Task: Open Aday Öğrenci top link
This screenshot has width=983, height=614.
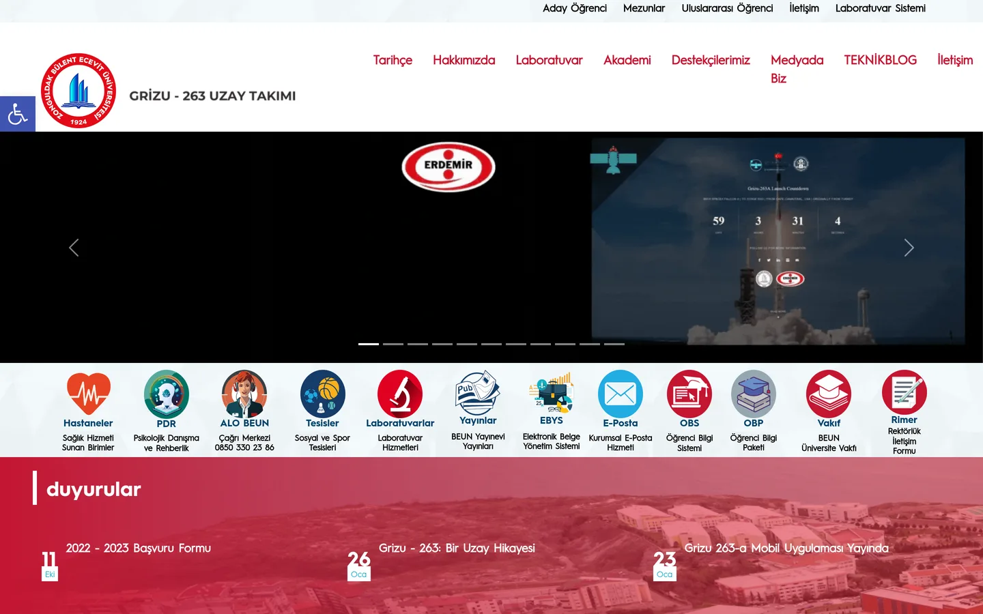Action: click(575, 8)
